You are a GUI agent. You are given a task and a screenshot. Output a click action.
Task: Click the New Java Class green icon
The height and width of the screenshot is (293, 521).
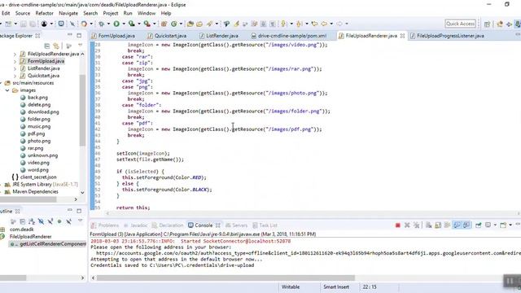coord(173,24)
